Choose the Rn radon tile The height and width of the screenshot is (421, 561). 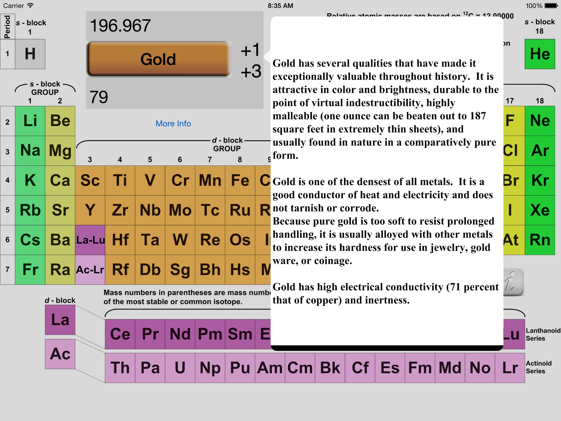pyautogui.click(x=540, y=240)
